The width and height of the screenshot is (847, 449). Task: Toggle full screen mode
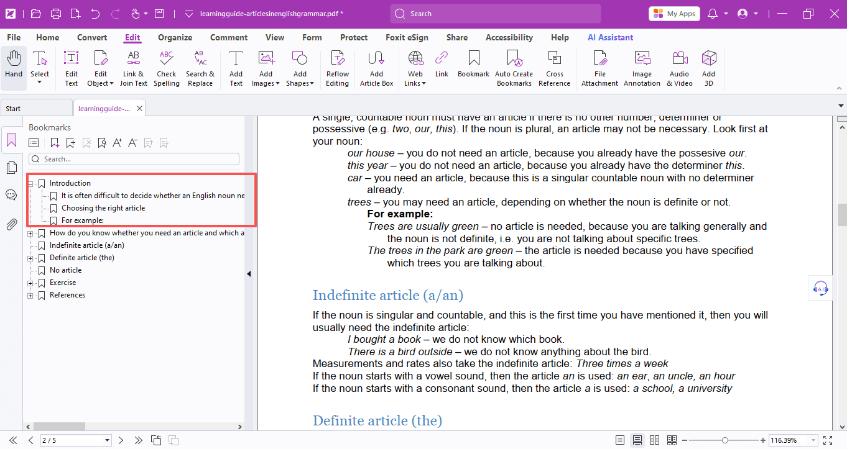[828, 440]
